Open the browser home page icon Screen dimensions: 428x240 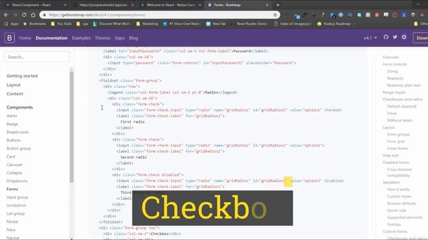[x=33, y=15]
